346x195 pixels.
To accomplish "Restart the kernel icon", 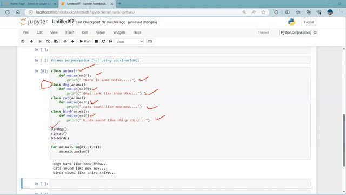I will [x=103, y=41].
